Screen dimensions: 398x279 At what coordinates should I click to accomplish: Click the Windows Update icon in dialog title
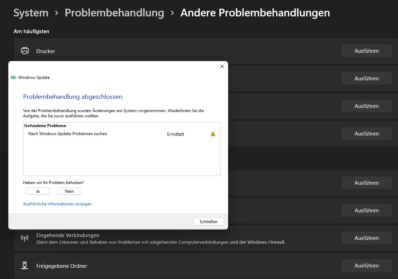pyautogui.click(x=13, y=78)
